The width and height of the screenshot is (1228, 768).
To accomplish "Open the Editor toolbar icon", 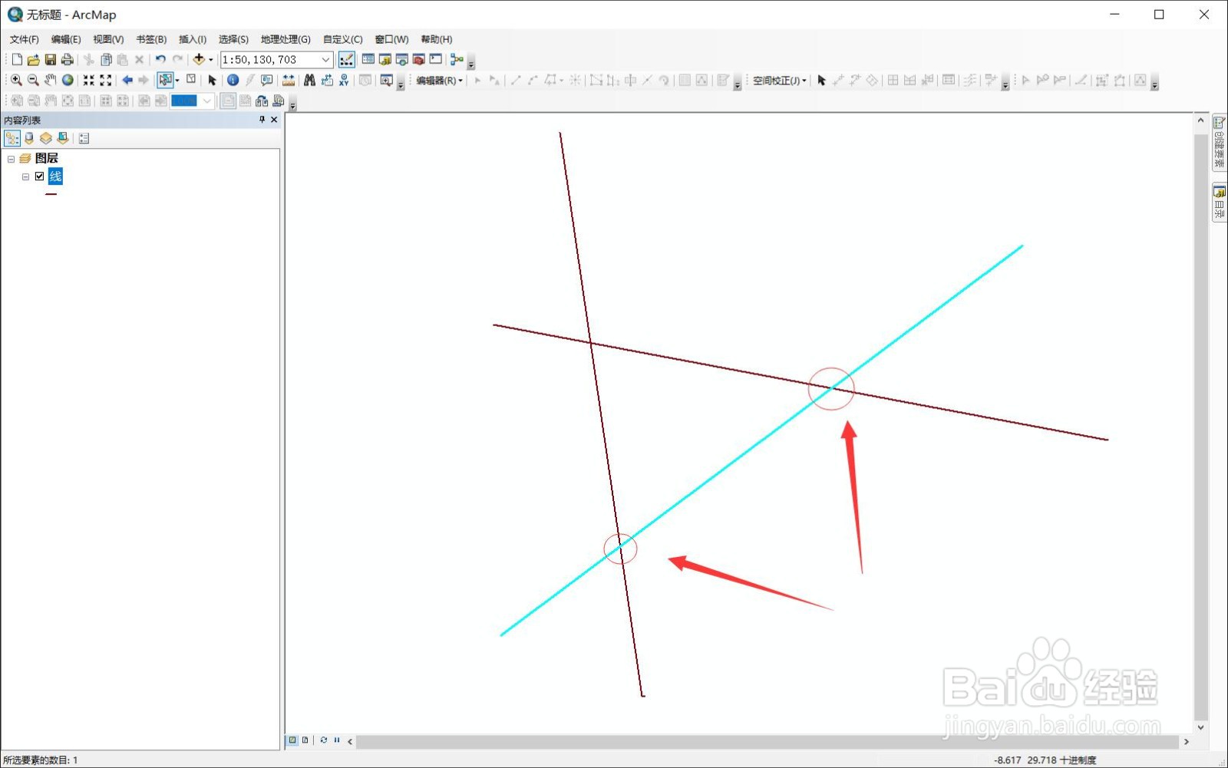I will (347, 60).
